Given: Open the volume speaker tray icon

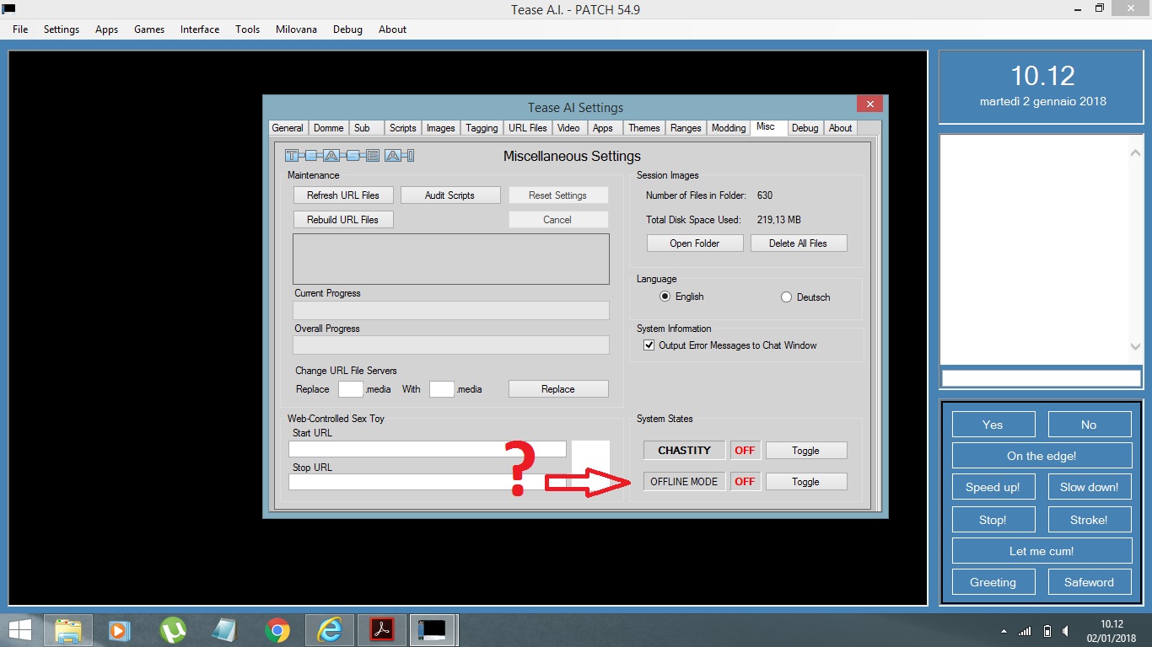Looking at the screenshot, I should [x=1067, y=631].
